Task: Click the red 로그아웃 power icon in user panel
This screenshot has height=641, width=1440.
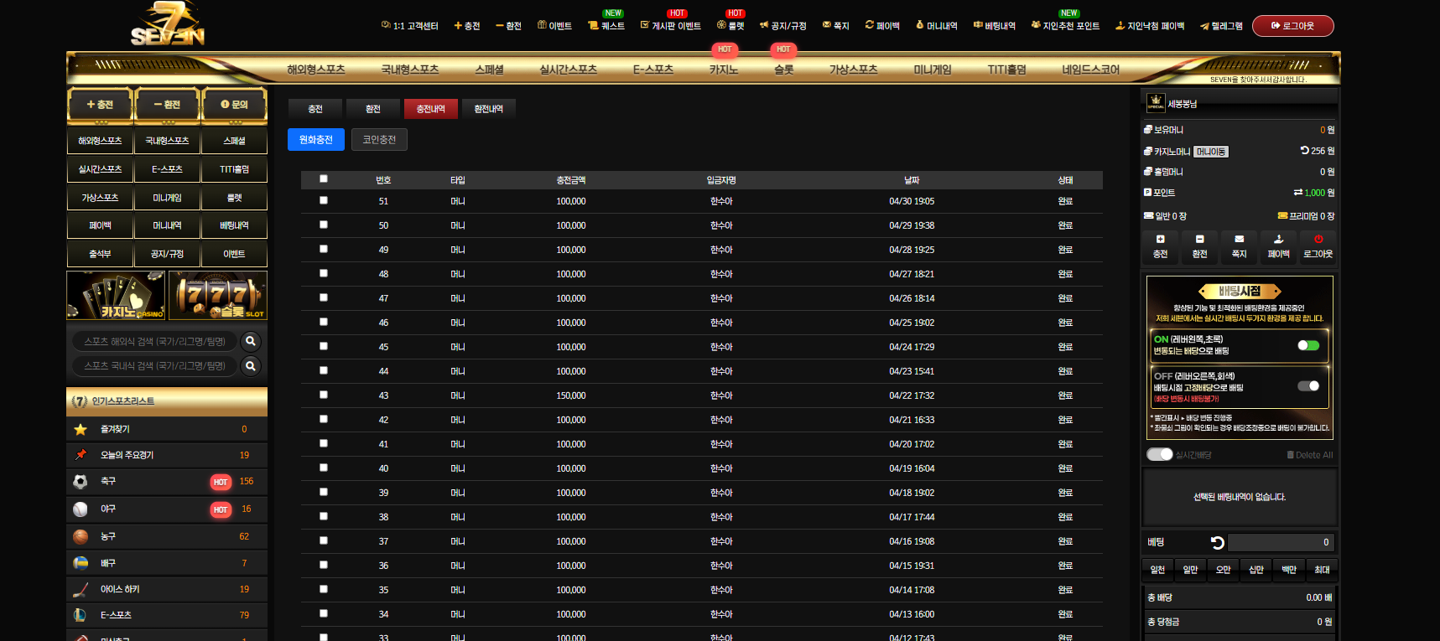Action: (x=1318, y=240)
